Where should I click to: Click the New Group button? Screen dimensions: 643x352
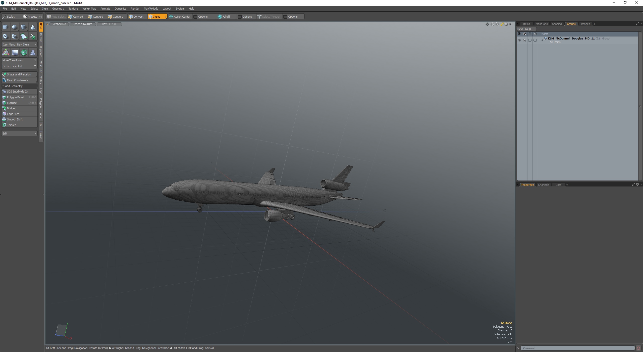point(526,29)
